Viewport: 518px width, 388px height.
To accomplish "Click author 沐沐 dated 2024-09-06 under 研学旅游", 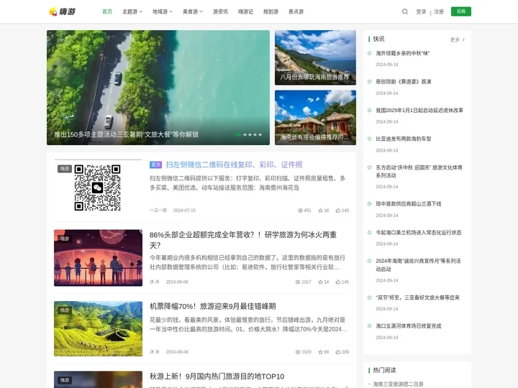I will coord(154,282).
